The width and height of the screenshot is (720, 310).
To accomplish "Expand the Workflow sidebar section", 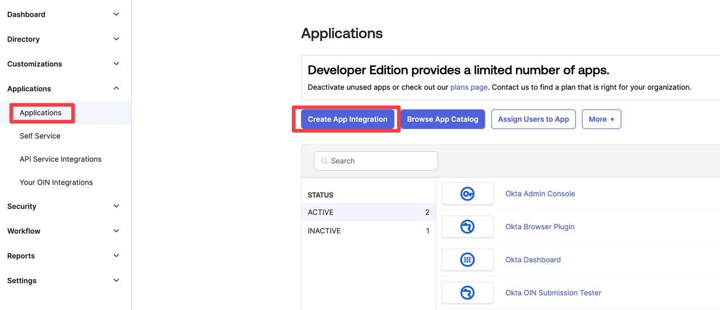I will [x=116, y=231].
